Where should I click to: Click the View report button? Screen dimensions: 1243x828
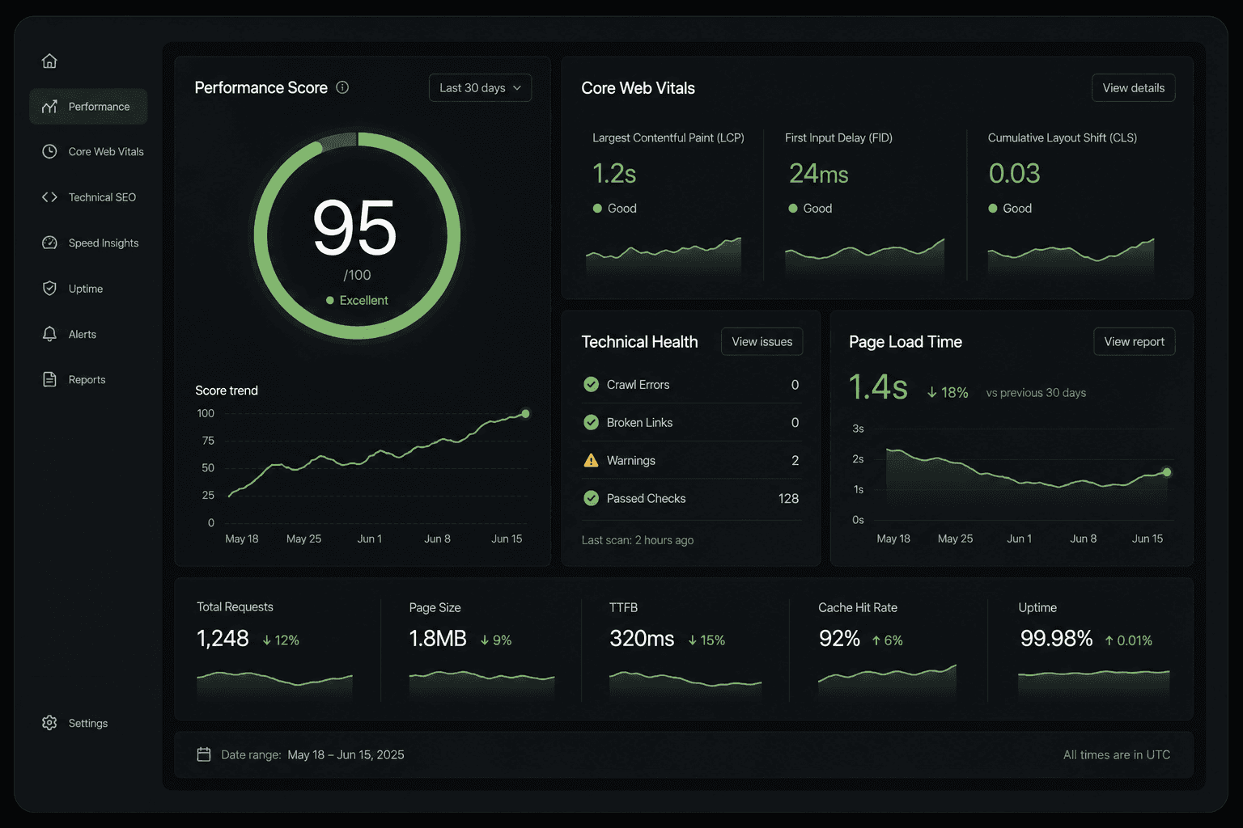tap(1134, 341)
